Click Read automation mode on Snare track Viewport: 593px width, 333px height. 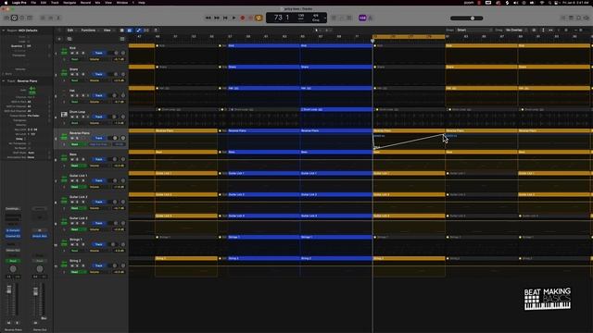(x=75, y=80)
